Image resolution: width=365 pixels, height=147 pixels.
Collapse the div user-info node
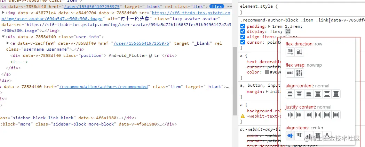[x=3, y=37]
